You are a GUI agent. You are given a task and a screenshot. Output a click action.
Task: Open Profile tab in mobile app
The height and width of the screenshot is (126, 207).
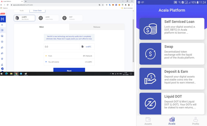tap(195, 121)
